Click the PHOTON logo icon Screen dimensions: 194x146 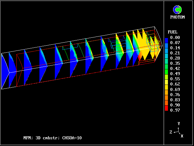pyautogui.click(x=177, y=10)
